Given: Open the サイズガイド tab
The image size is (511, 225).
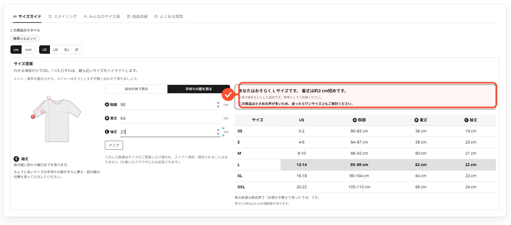Looking at the screenshot, I should (x=27, y=16).
